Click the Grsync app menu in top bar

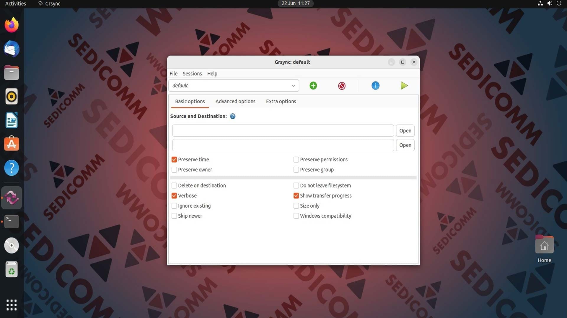(49, 4)
